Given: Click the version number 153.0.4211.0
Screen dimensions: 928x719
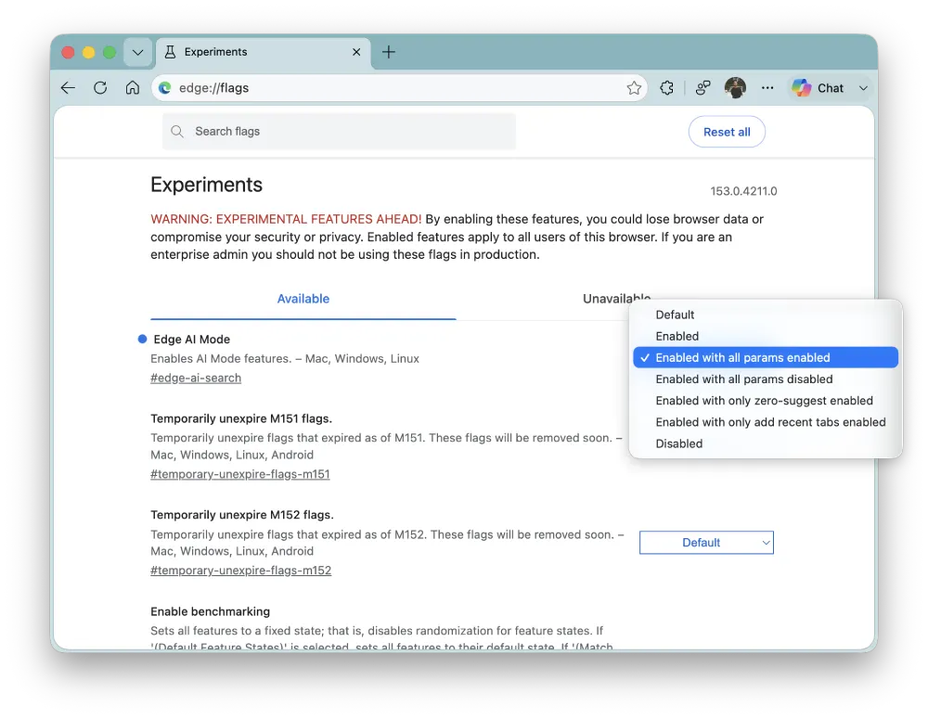Looking at the screenshot, I should (743, 191).
